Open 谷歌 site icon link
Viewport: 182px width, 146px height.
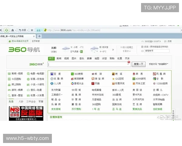(x=154, y=79)
